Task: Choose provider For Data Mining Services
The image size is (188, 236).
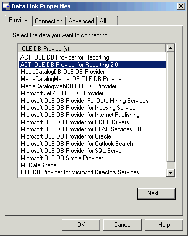Action: (93, 101)
